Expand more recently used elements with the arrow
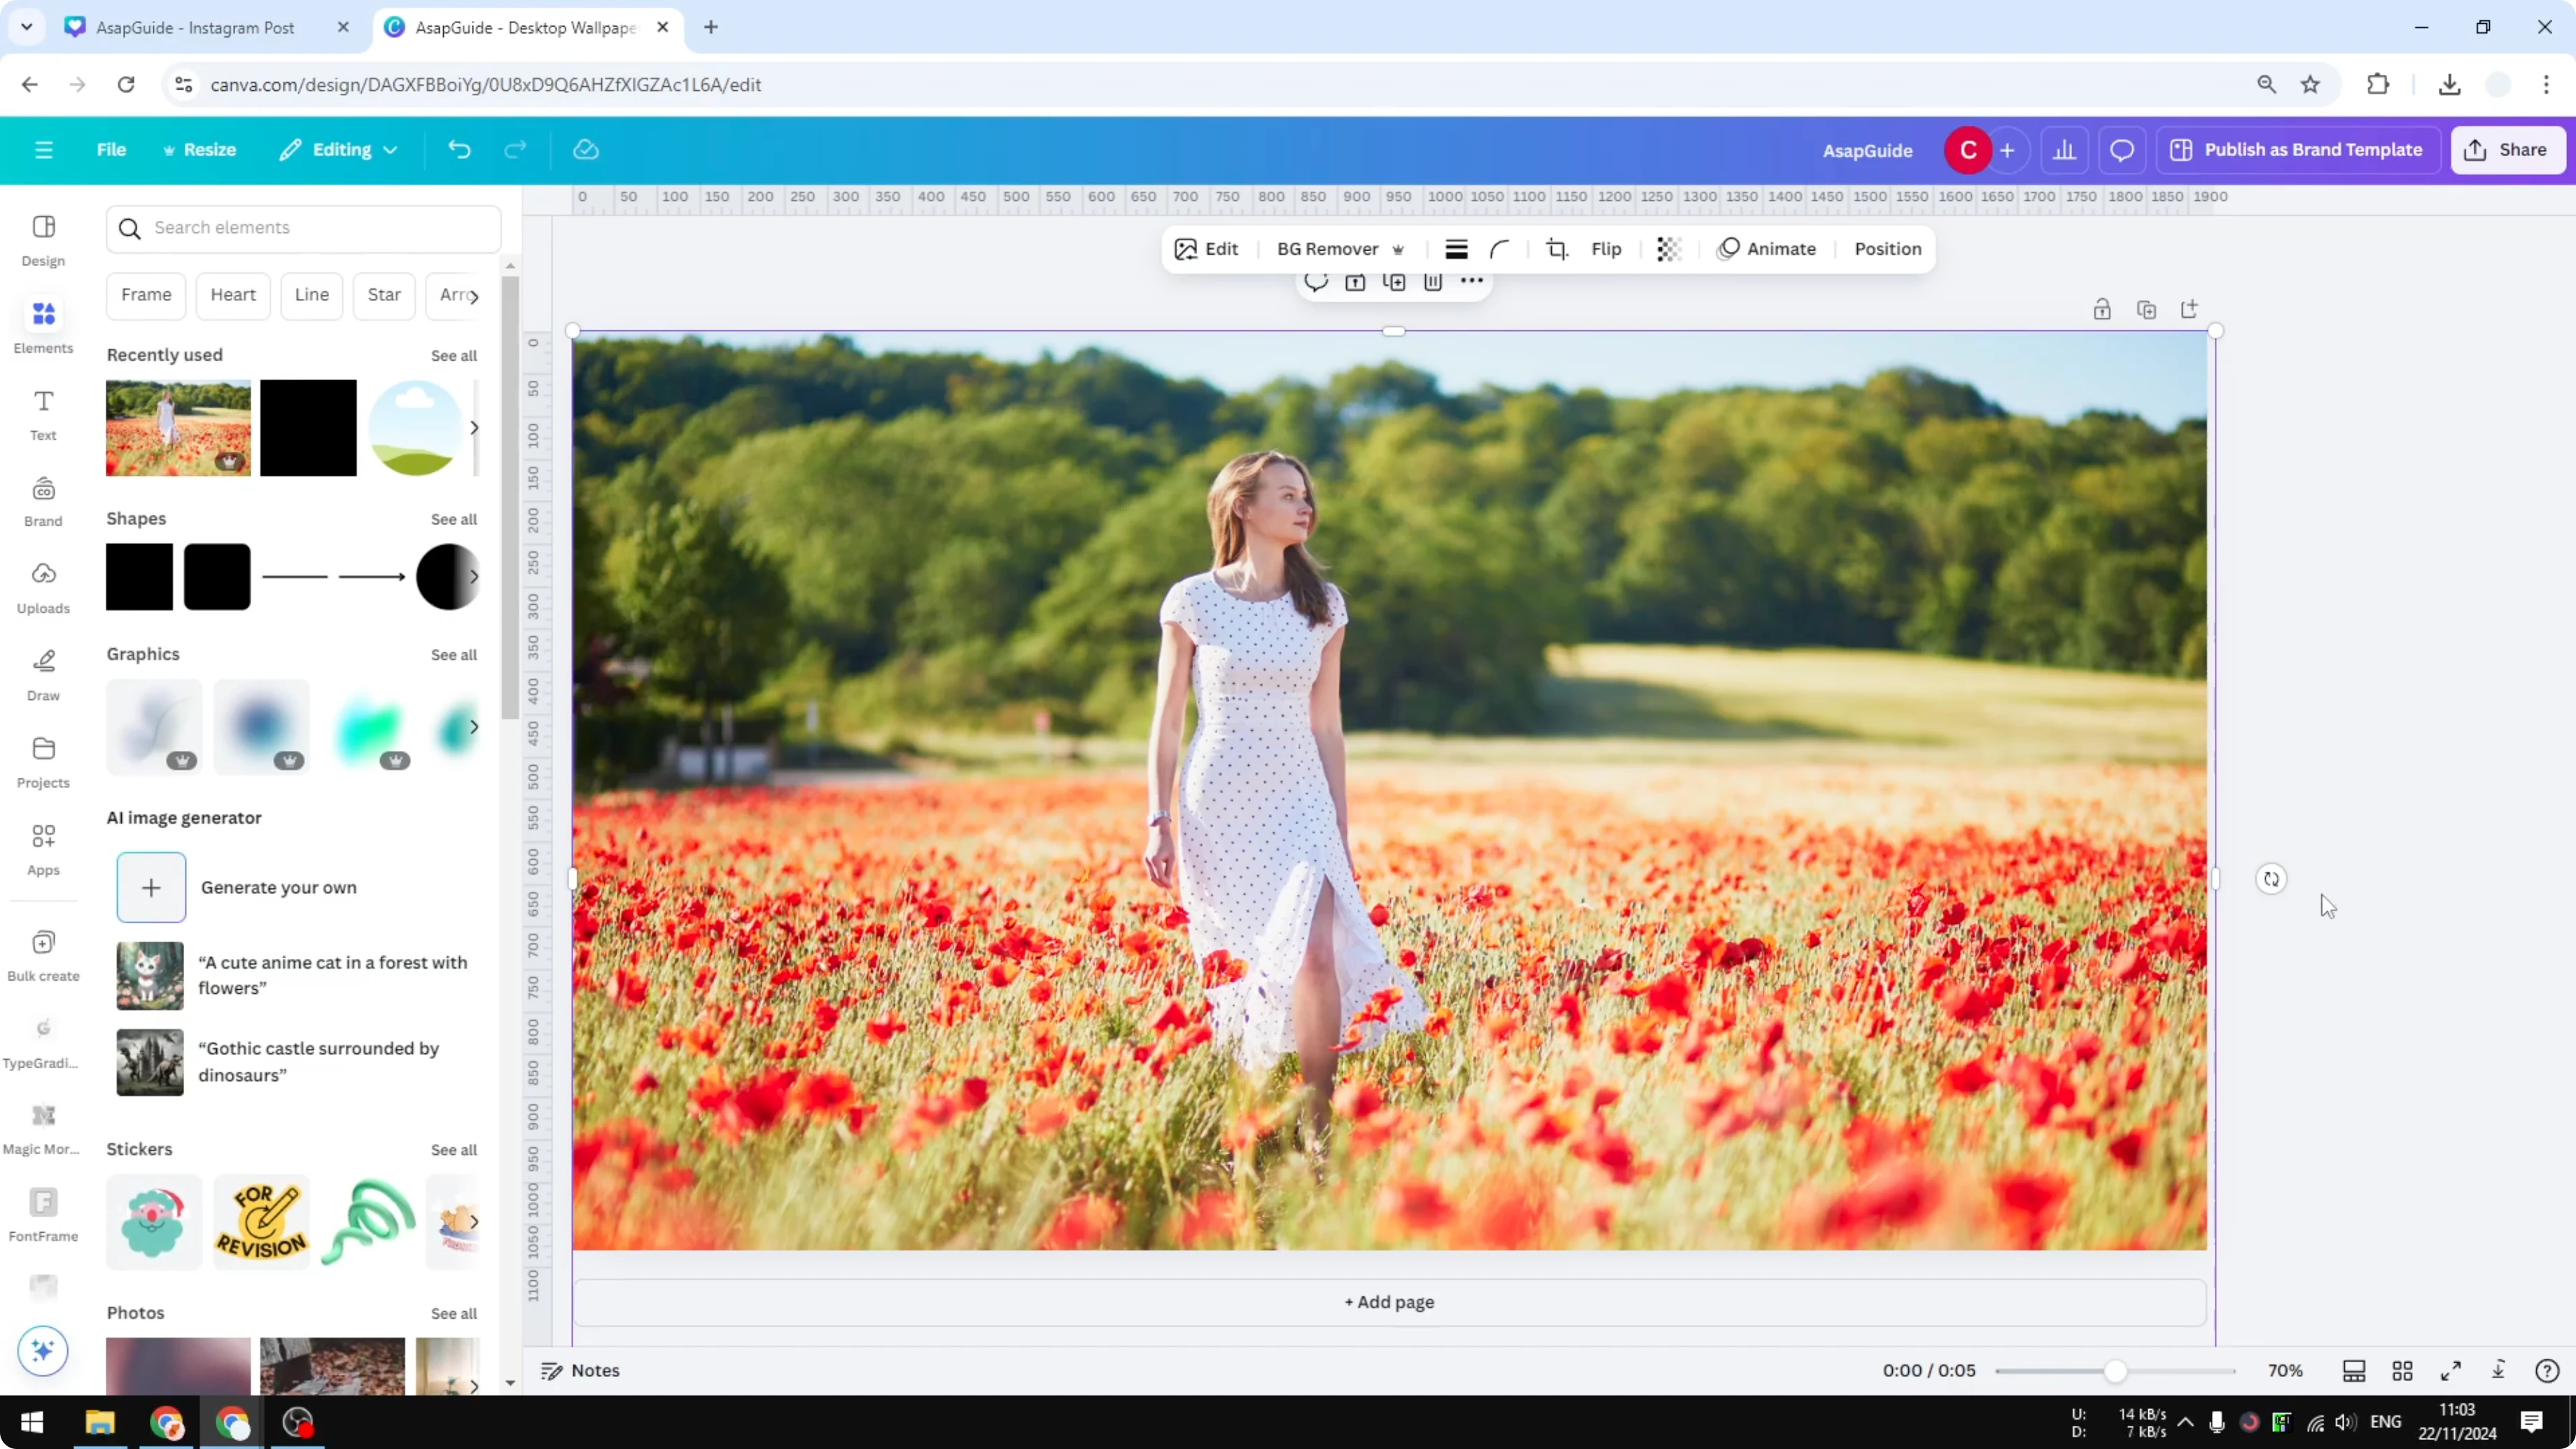The height and width of the screenshot is (1449, 2576). [474, 427]
